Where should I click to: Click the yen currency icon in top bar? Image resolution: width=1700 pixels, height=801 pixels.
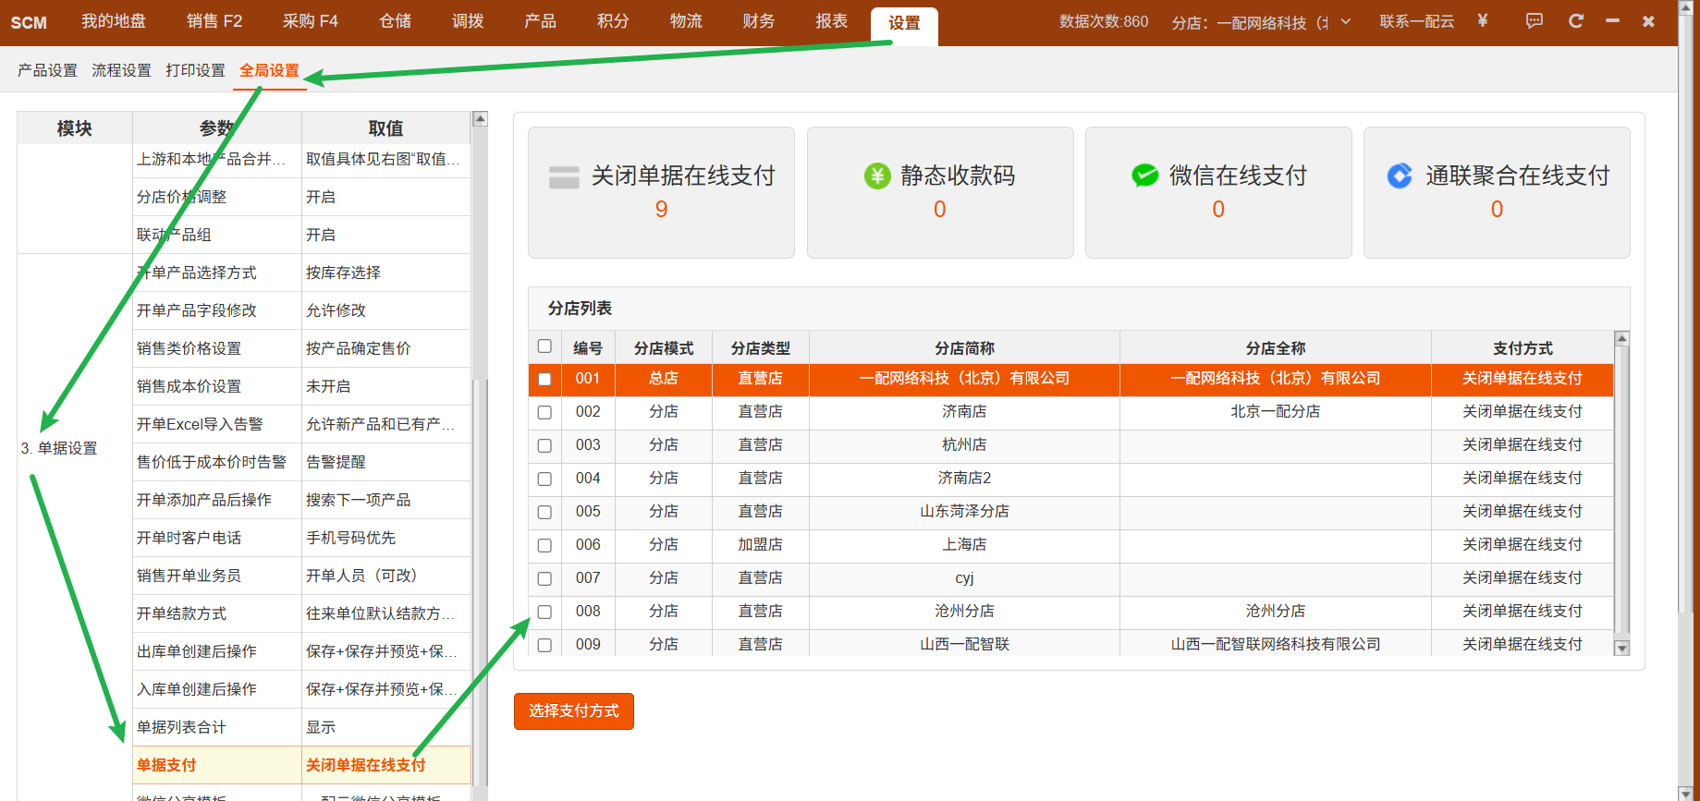(1483, 21)
